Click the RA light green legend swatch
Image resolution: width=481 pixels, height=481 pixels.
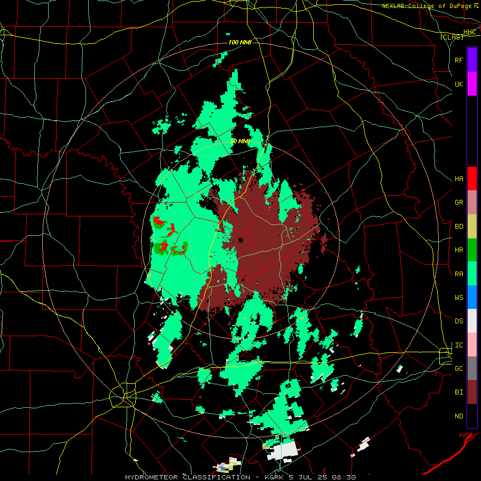(x=472, y=274)
